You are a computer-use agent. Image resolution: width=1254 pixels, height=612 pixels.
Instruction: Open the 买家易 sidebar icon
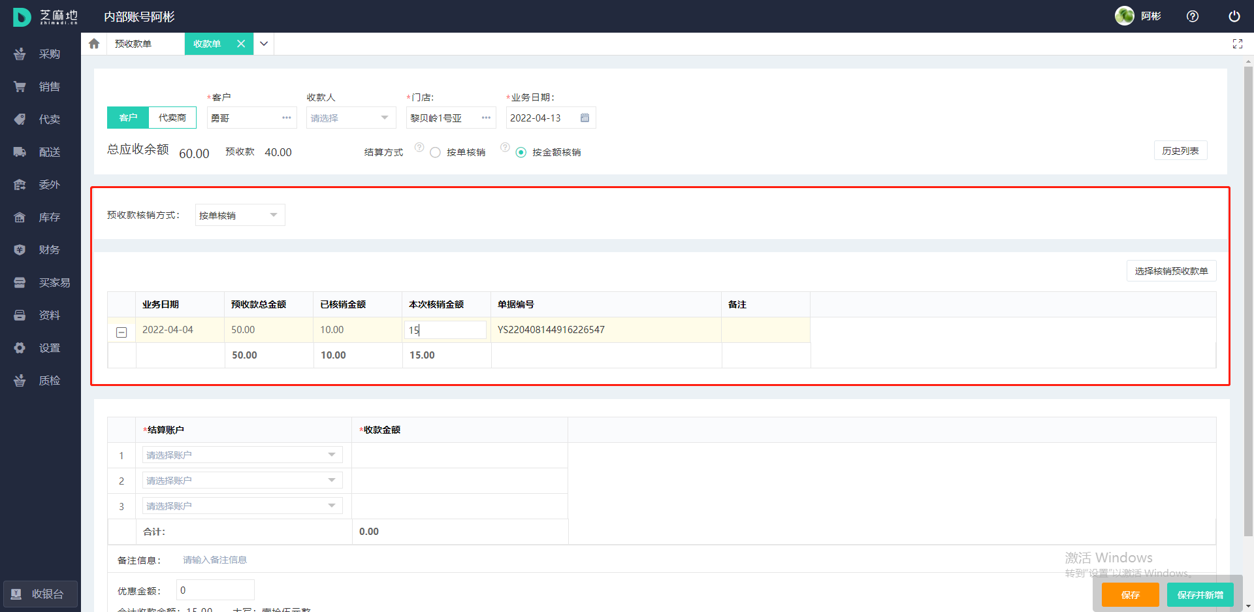click(x=20, y=283)
